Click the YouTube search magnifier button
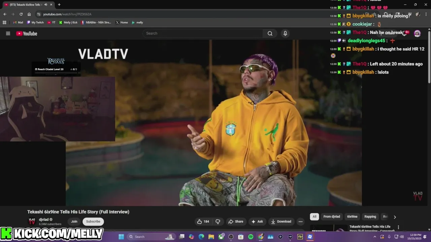The image size is (431, 242). tap(270, 33)
